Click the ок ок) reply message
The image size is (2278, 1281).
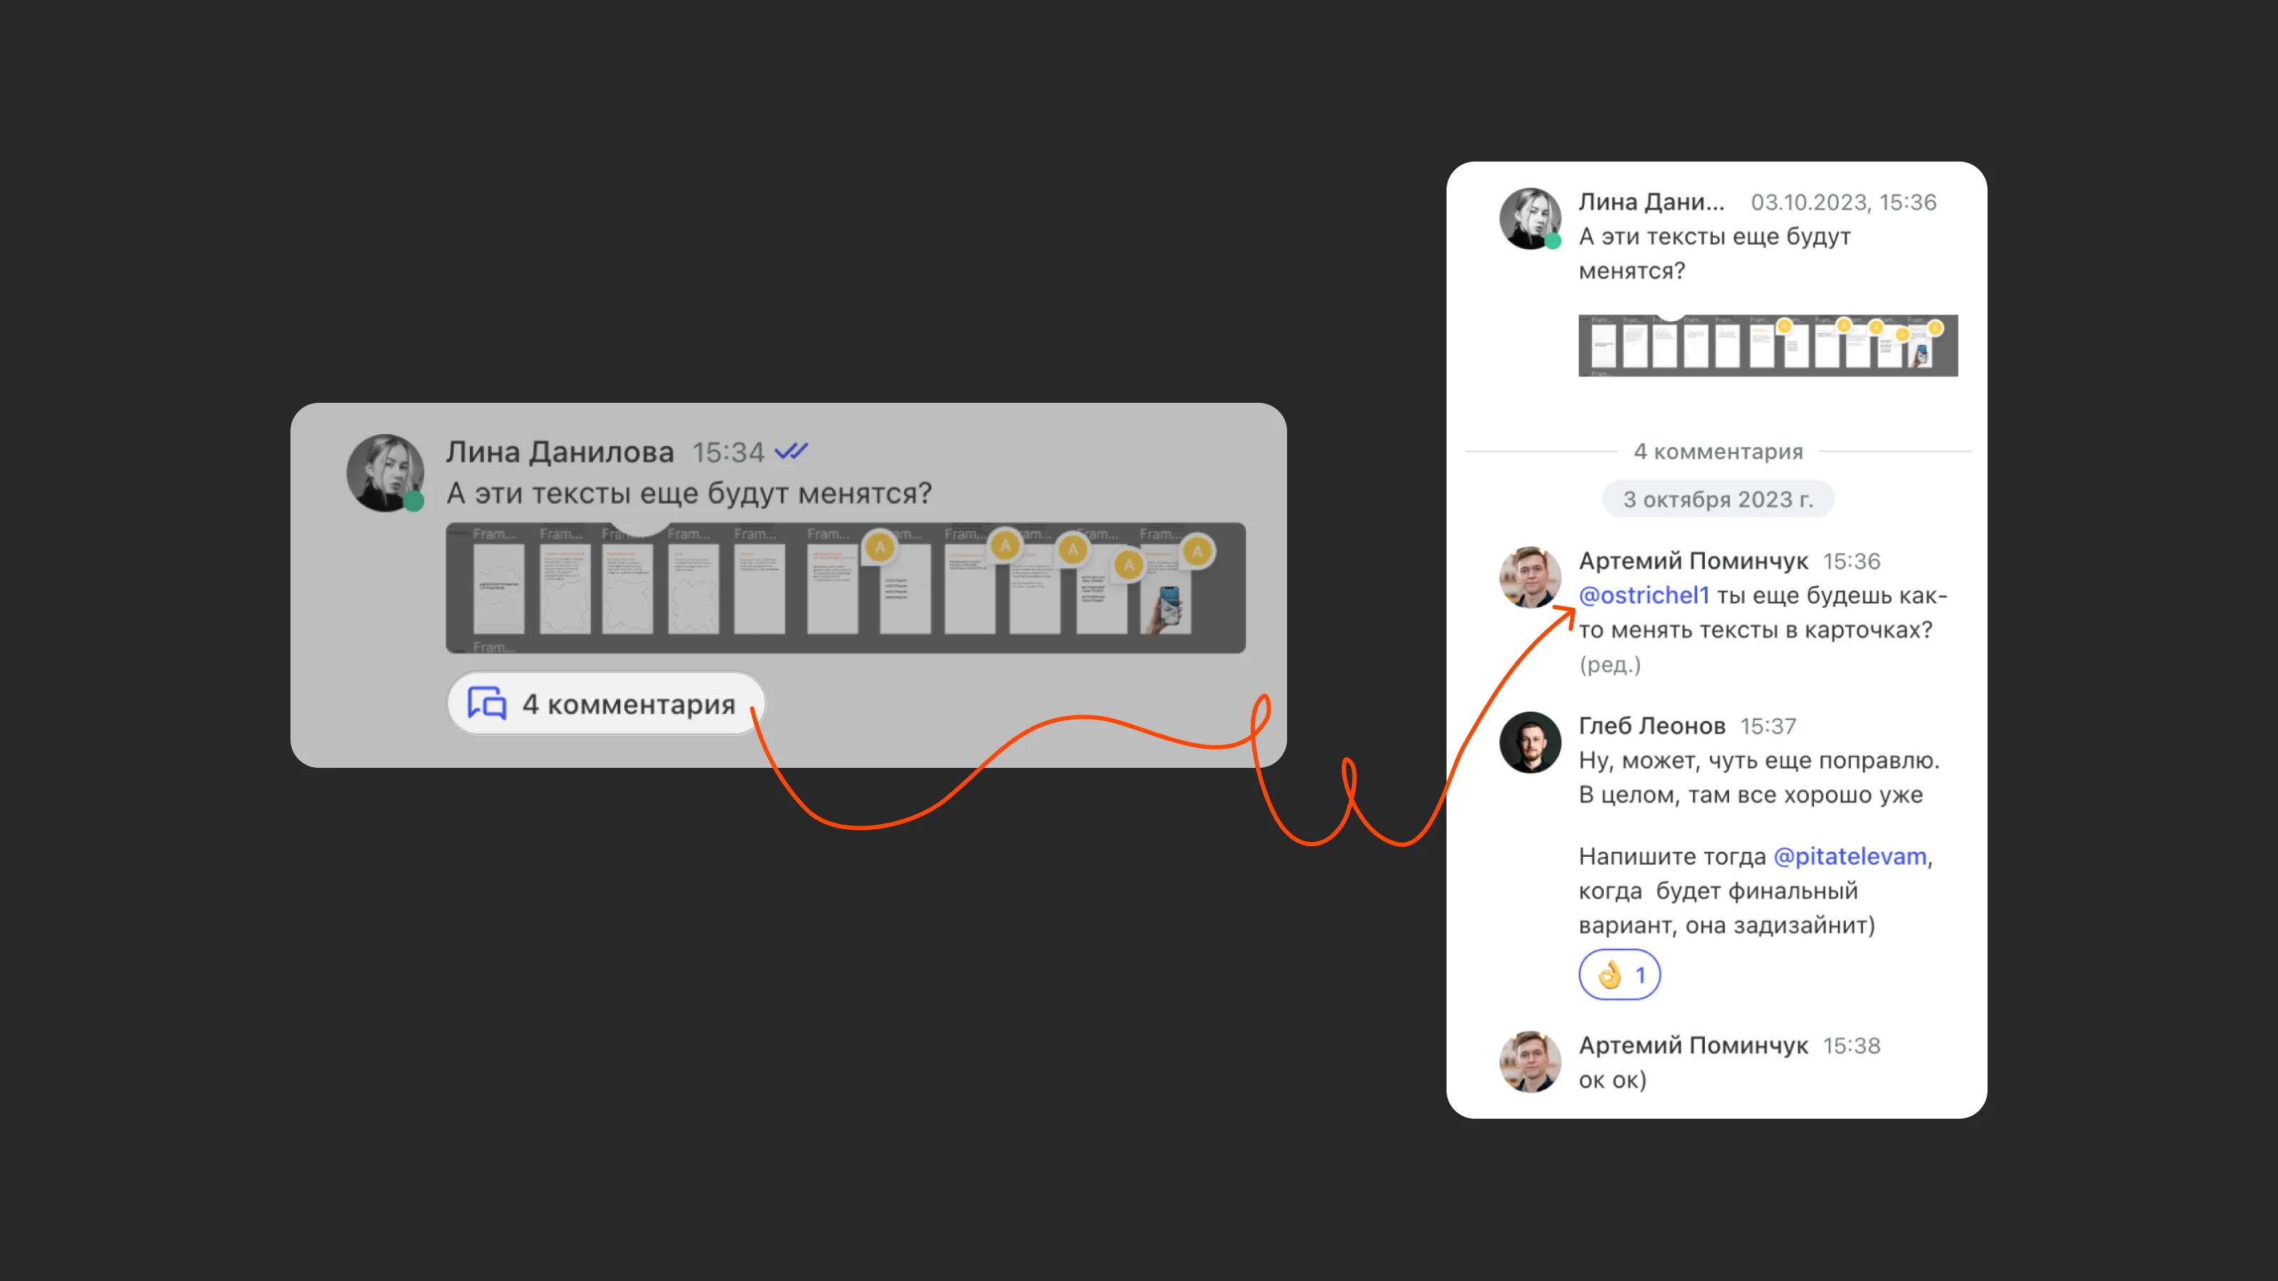point(1612,1080)
